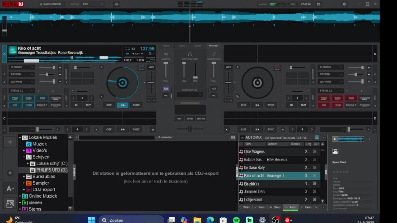
Task: Click the shuffle icon in Automix header
Action: click(317, 138)
